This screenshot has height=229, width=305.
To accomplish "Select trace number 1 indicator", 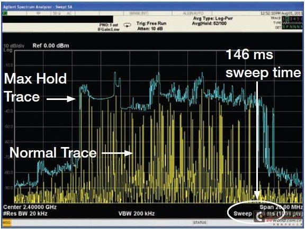I will pyautogui.click(x=284, y=19).
